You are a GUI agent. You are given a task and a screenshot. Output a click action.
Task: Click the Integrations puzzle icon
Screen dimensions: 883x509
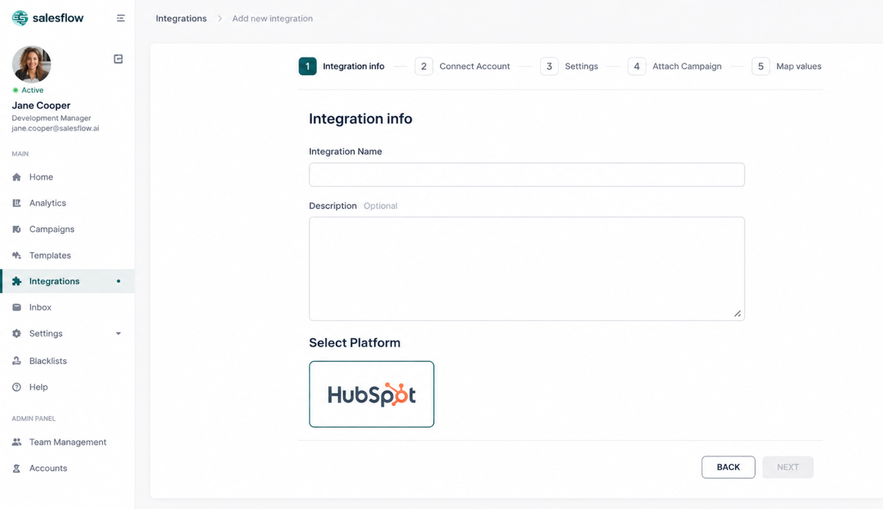pos(16,281)
